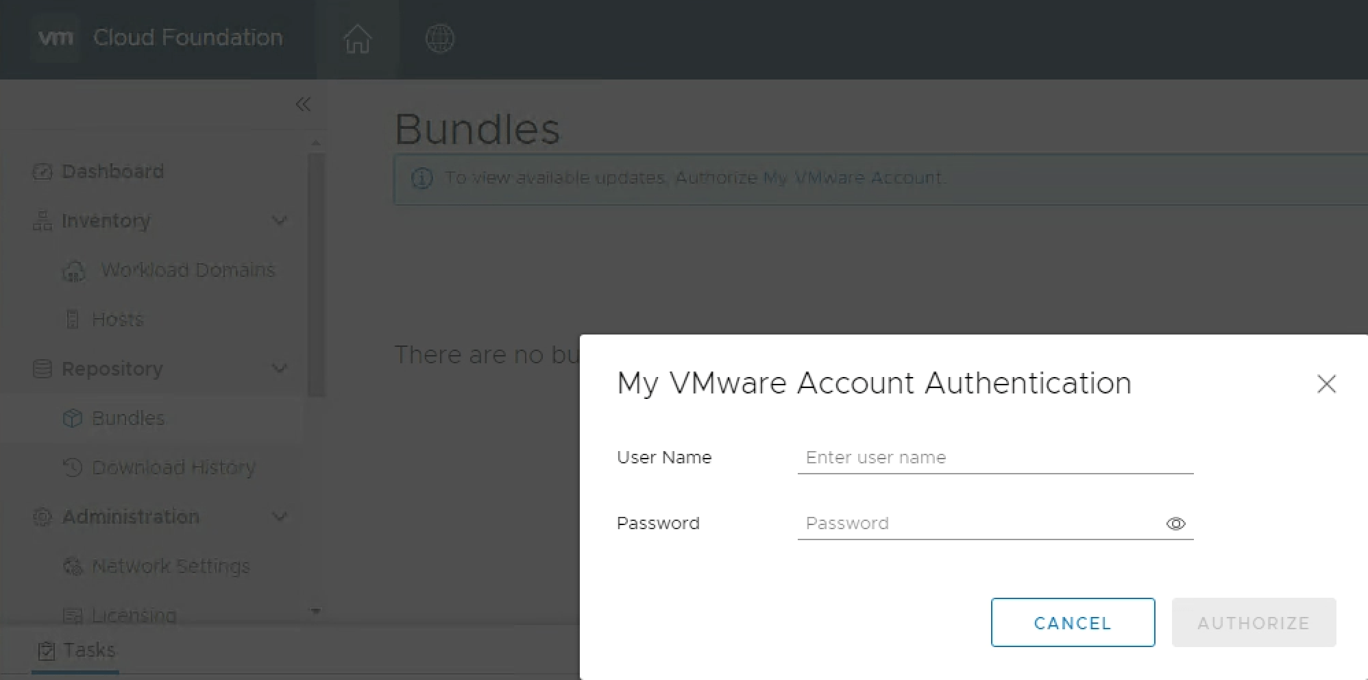Click the home icon in header
The height and width of the screenshot is (680, 1368).
click(x=357, y=38)
